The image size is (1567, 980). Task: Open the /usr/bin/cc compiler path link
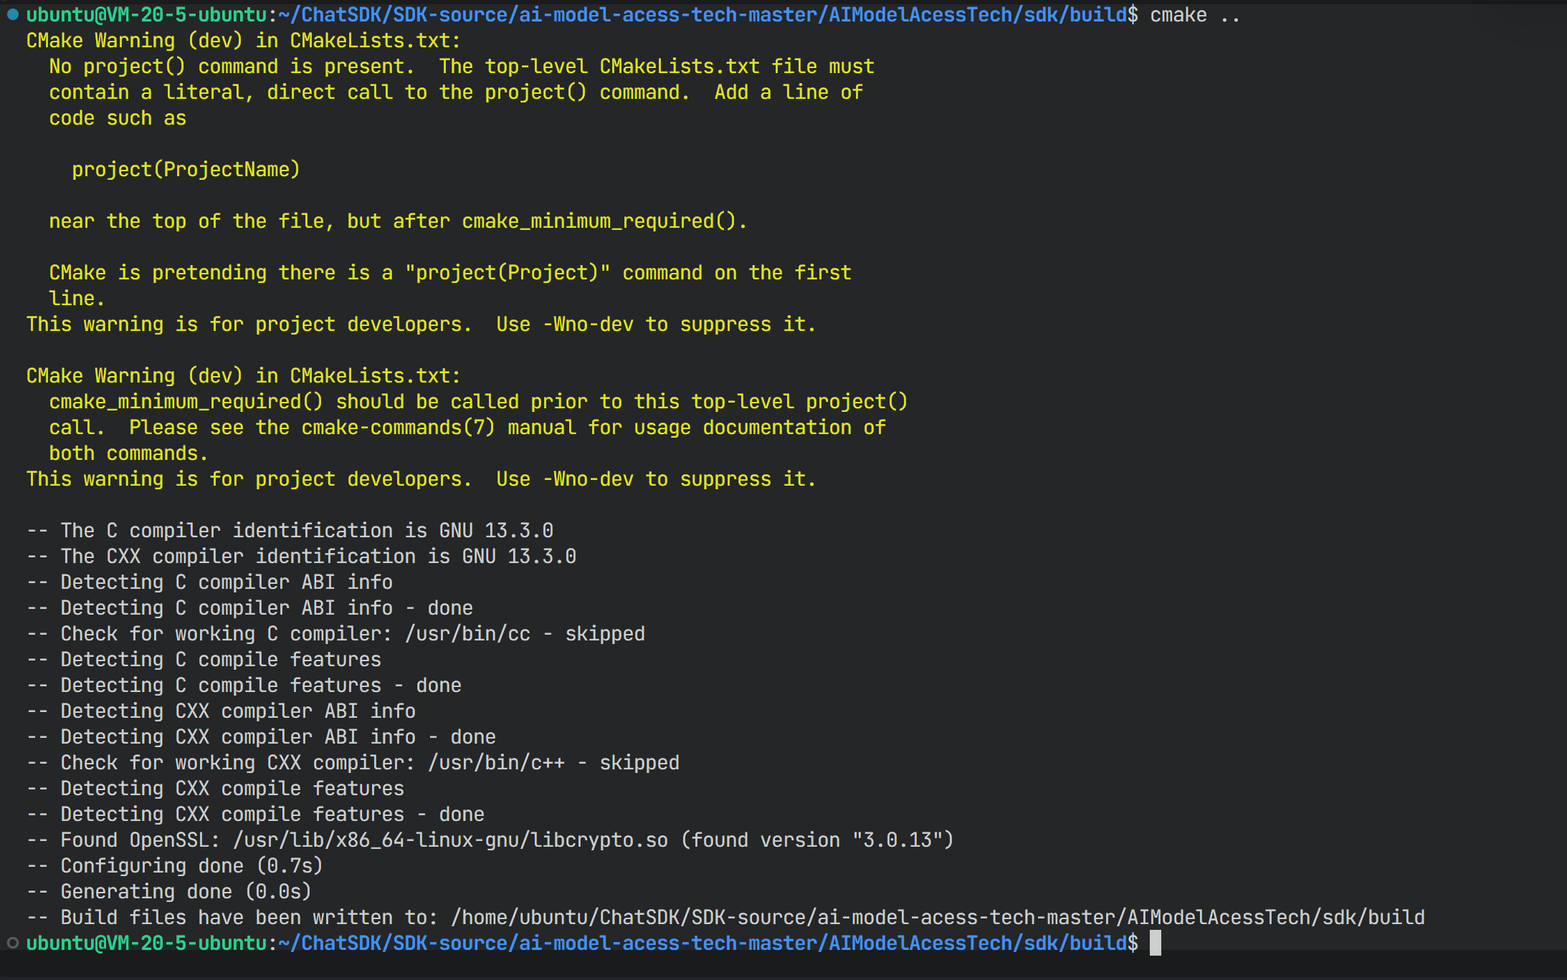(x=467, y=634)
